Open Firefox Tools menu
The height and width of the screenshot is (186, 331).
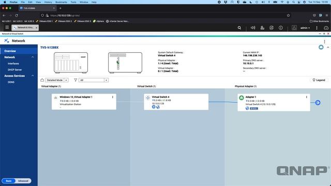pyautogui.click(x=73, y=2)
